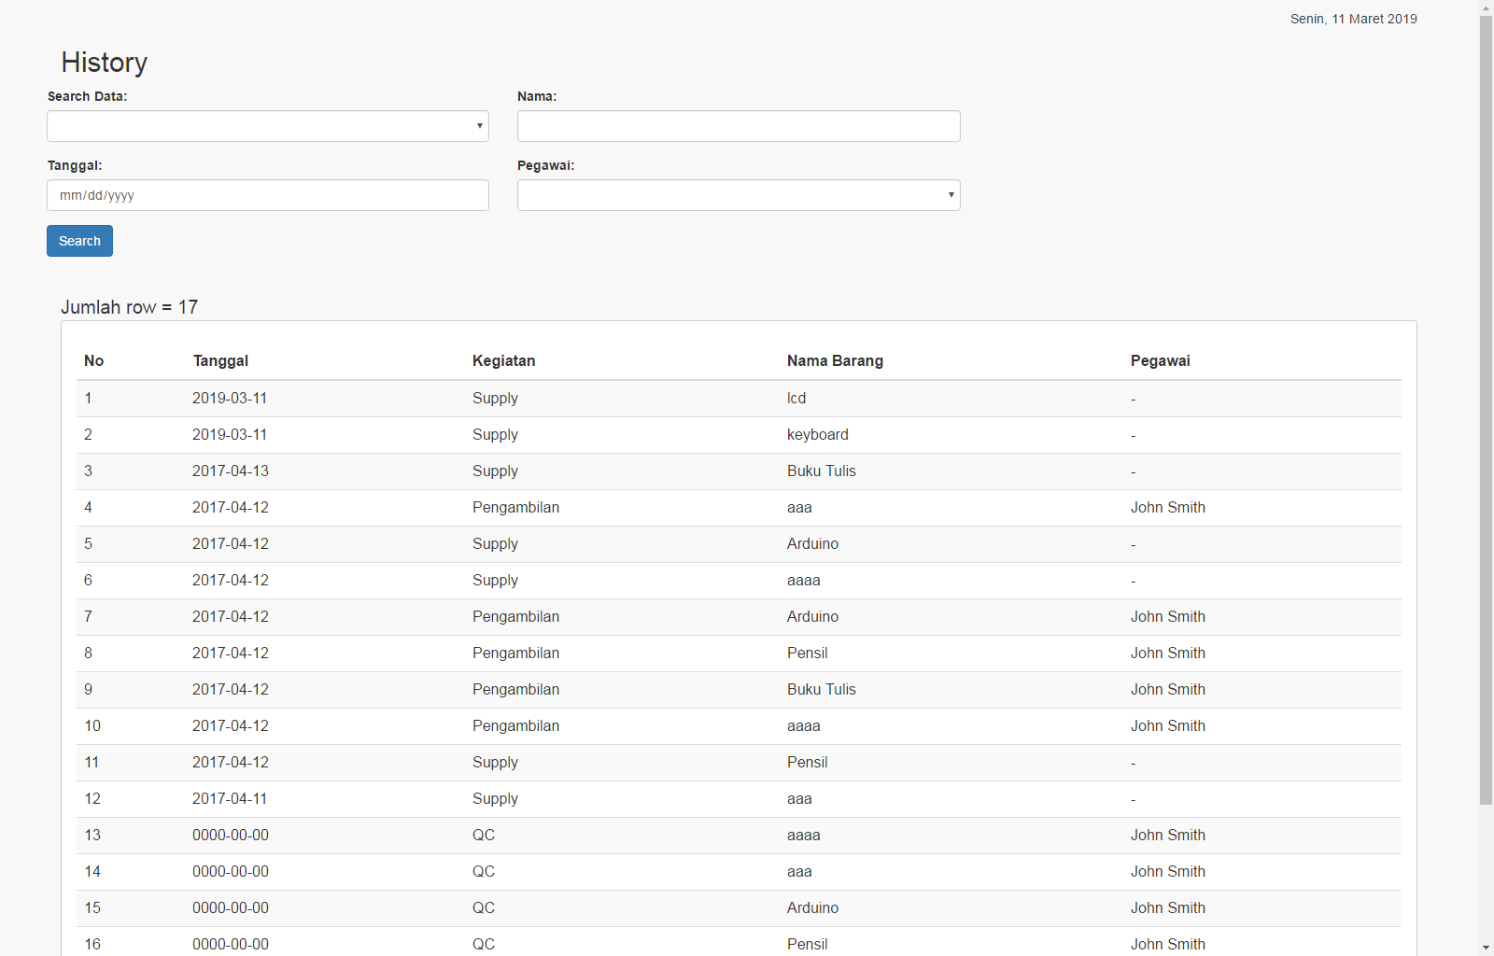1494x956 pixels.
Task: Click the scroll down arrow on scrollbar
Action: [1486, 948]
